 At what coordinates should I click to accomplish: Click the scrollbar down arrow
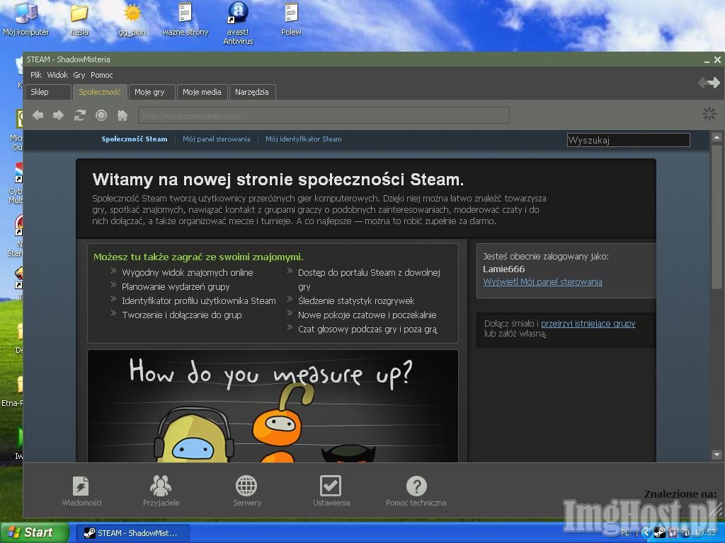point(717,455)
